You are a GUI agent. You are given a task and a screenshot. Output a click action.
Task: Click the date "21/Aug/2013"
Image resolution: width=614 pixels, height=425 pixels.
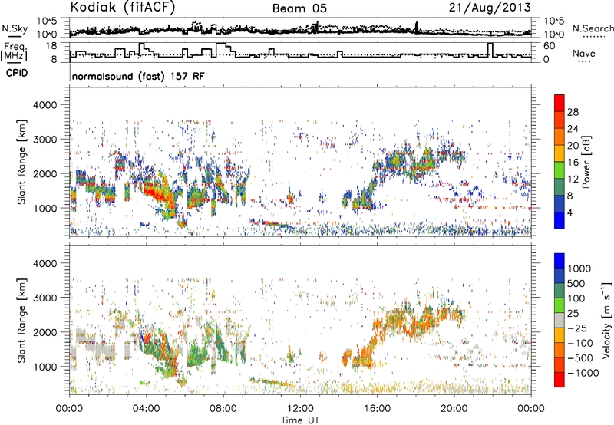coord(490,8)
